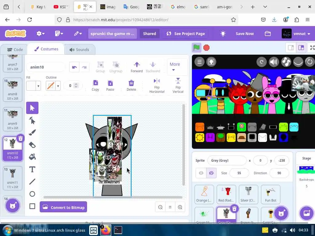Switch to large stage layout

(301, 48)
